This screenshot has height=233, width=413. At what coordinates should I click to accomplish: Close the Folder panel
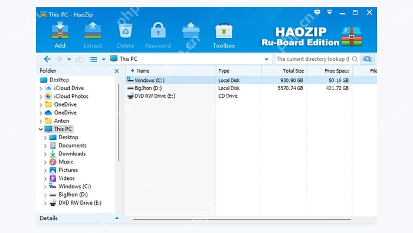(117, 71)
